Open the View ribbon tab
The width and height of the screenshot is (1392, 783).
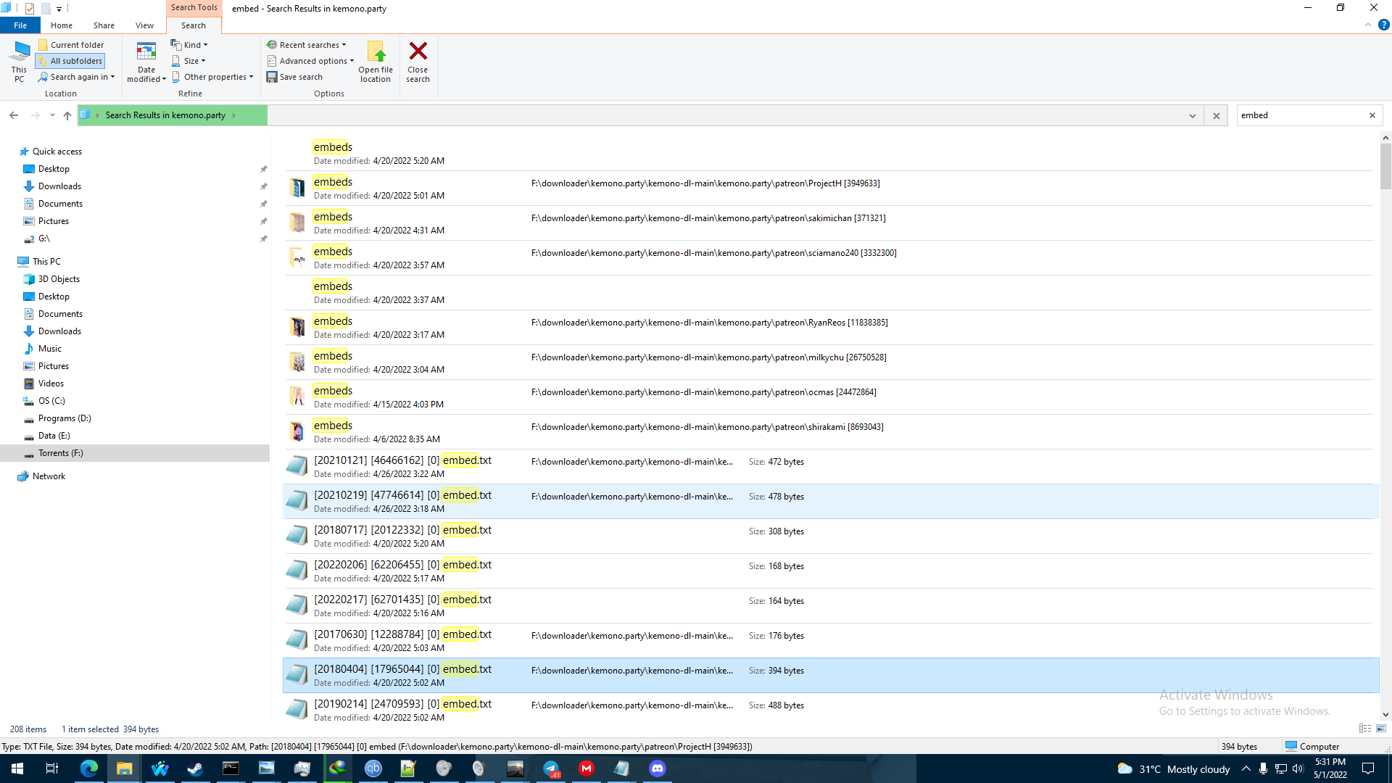(x=144, y=25)
